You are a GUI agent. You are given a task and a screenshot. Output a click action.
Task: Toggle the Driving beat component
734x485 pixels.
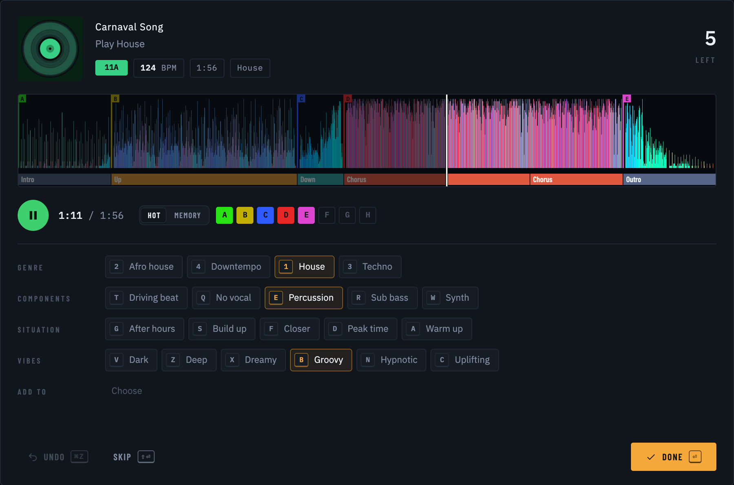click(146, 298)
